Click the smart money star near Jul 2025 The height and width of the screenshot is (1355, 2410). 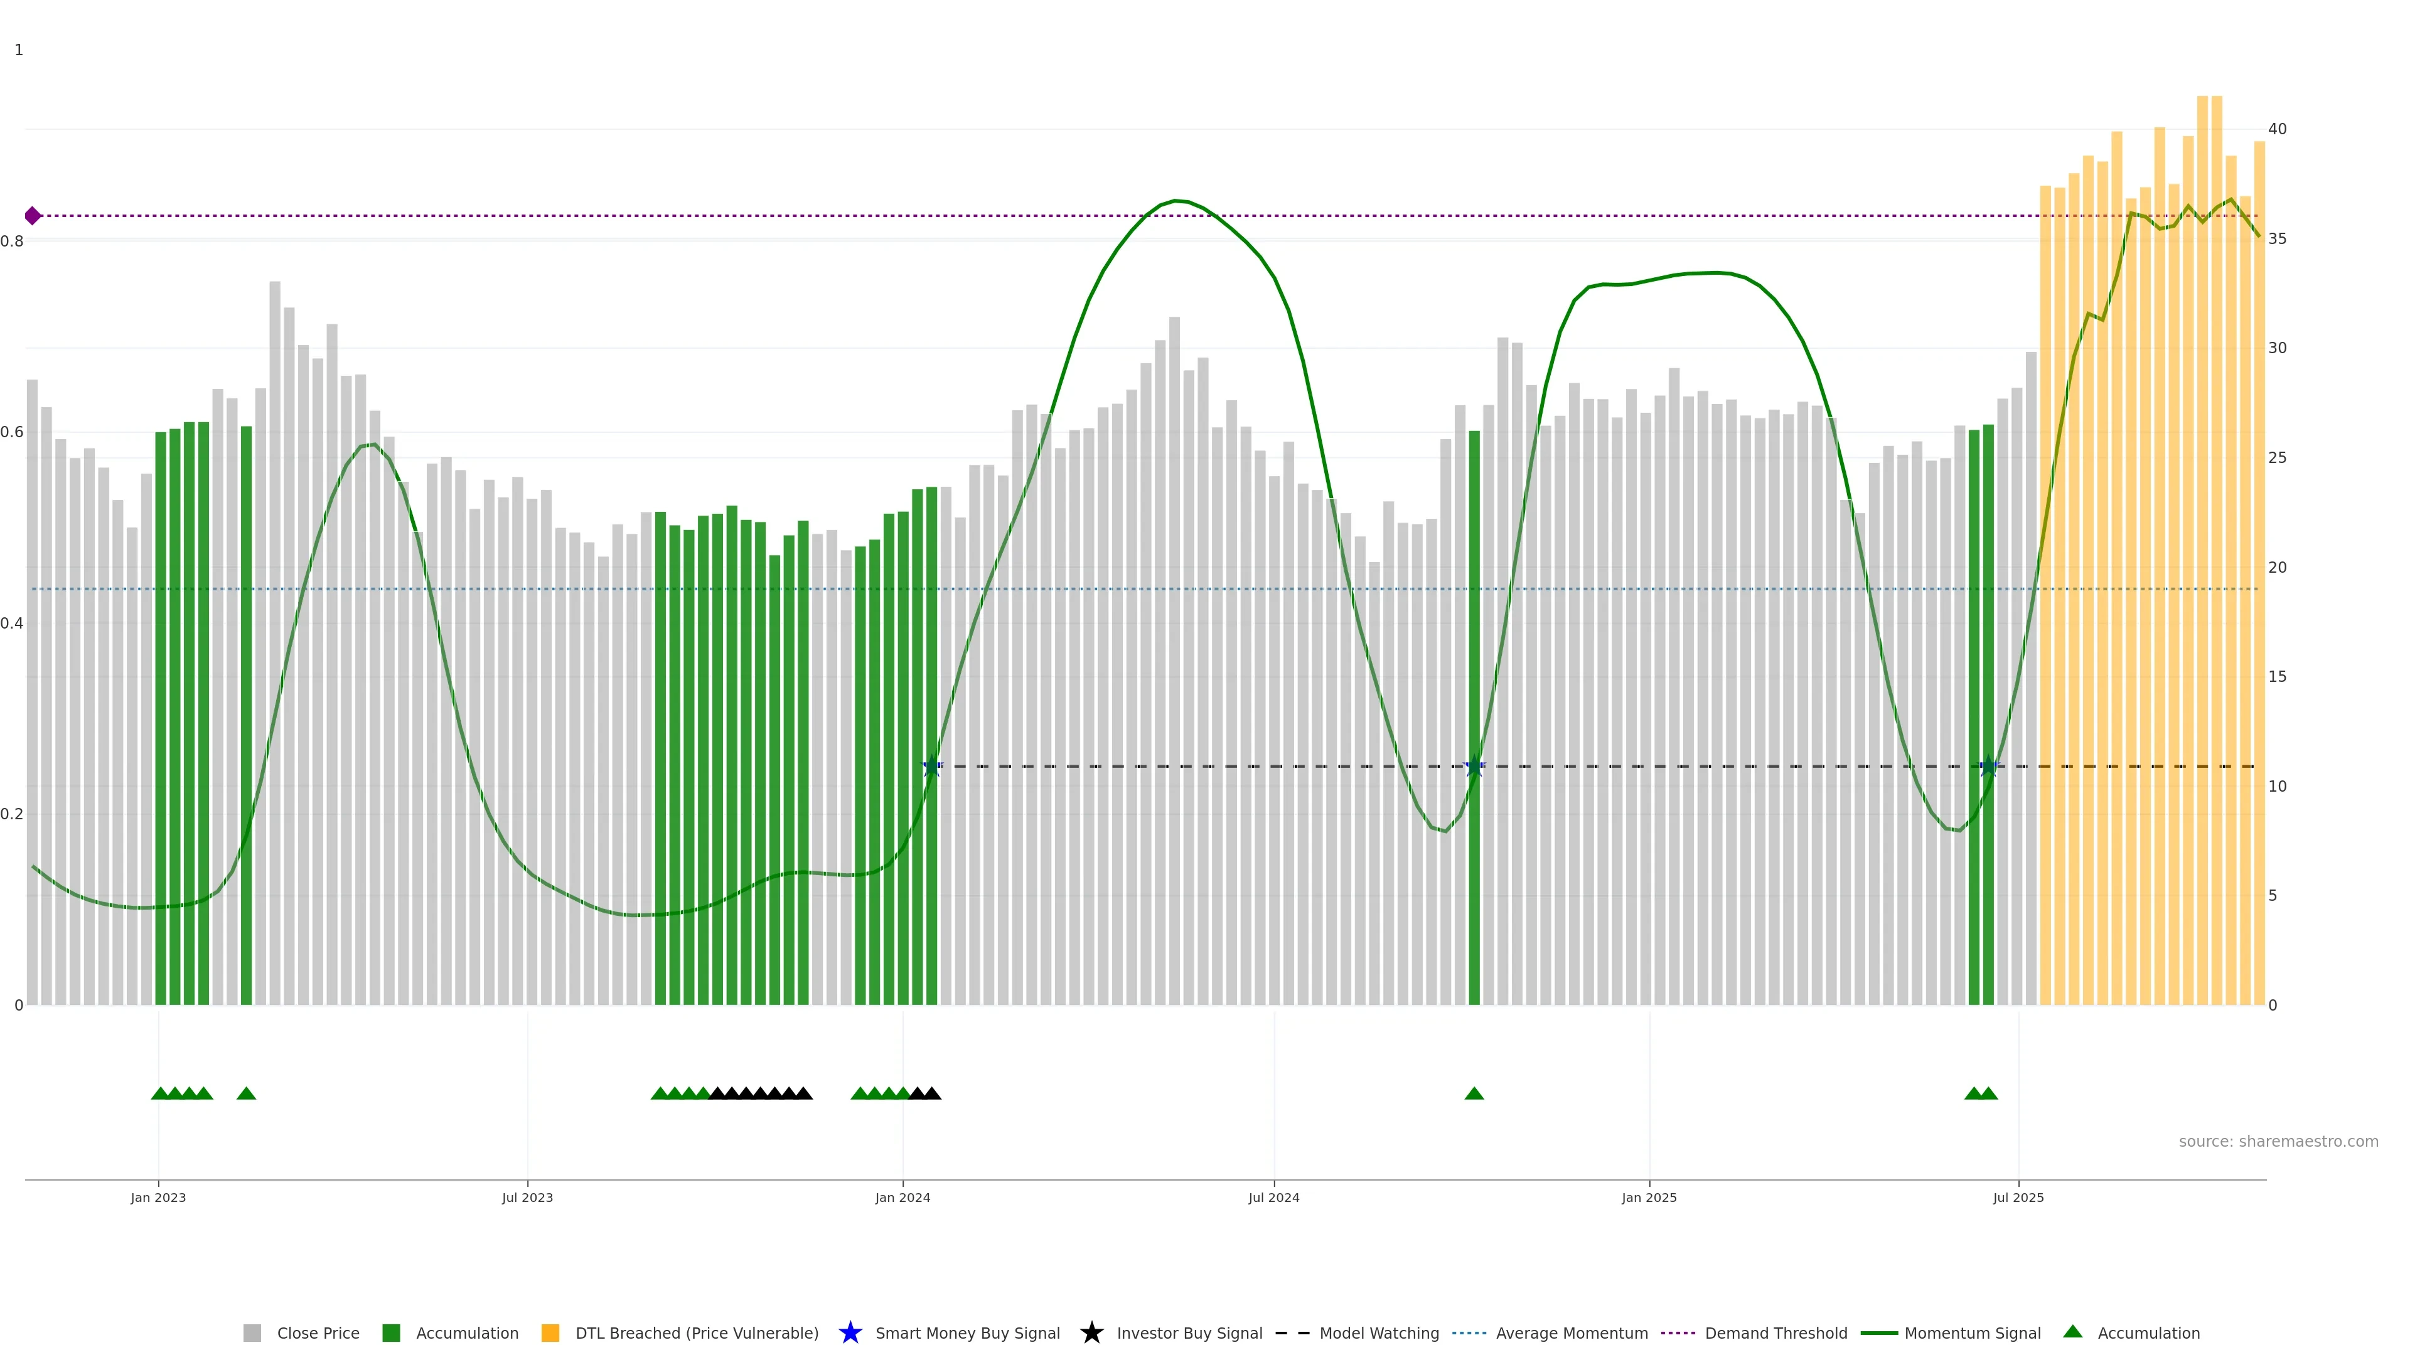pos(1989,767)
